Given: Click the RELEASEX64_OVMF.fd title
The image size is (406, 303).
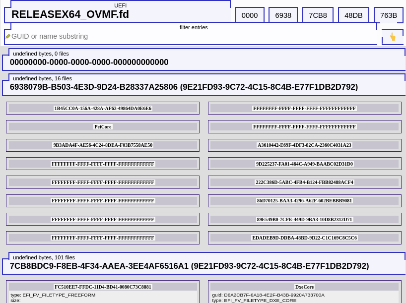Looking at the screenshot, I should click(x=70, y=14).
